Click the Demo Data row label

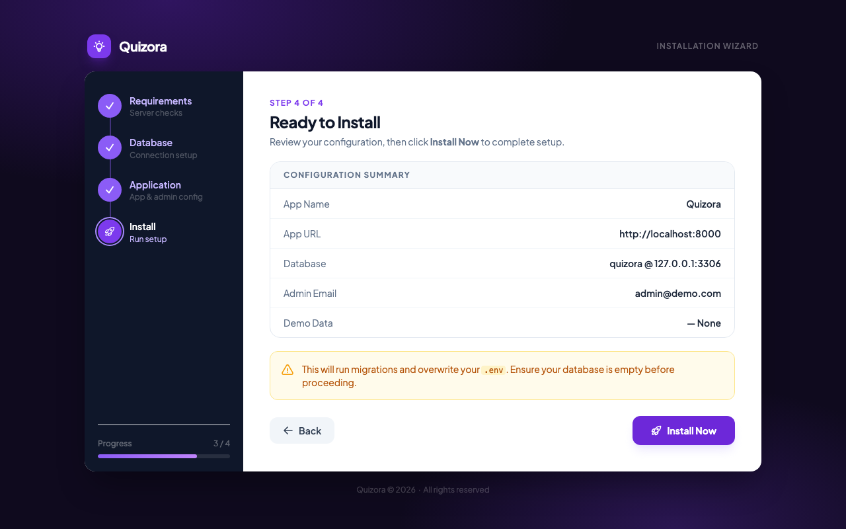click(x=308, y=323)
